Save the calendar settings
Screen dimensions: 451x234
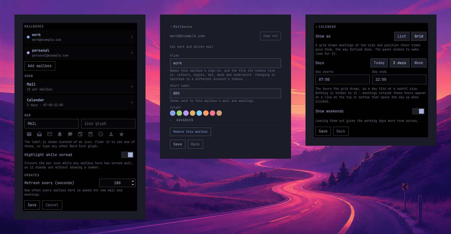(x=323, y=131)
